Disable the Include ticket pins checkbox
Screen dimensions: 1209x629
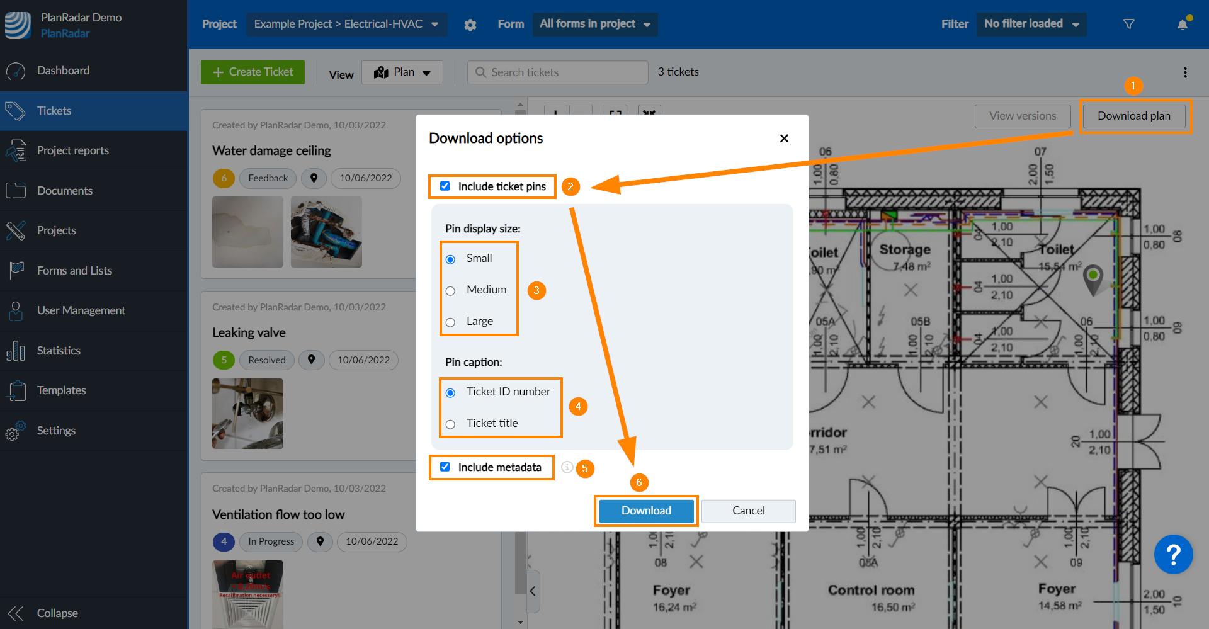point(445,185)
